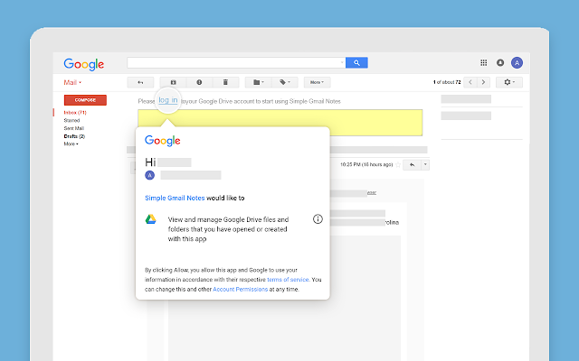Reply to the message with arrow button

point(413,164)
